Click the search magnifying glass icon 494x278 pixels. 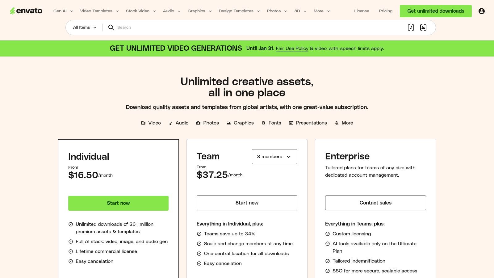(111, 27)
